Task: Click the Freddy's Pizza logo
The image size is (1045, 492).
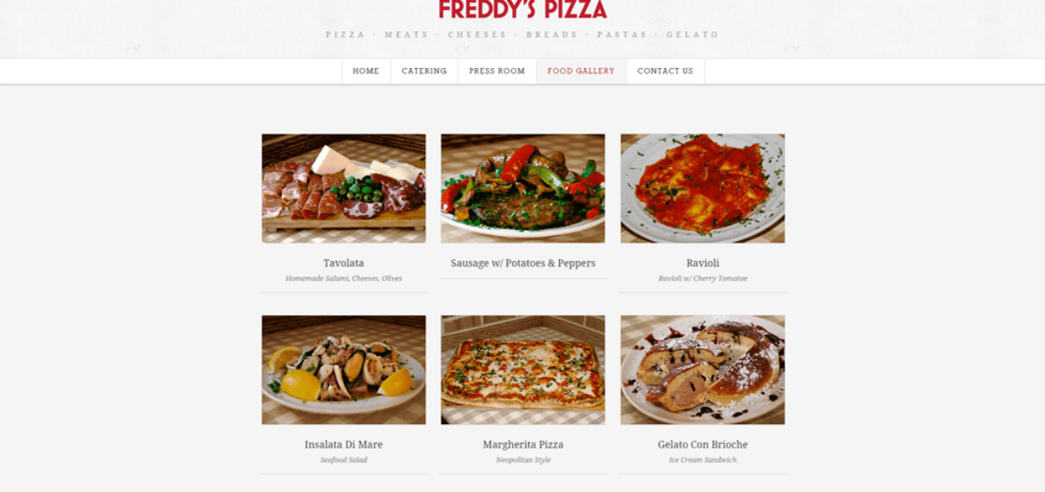Action: [522, 10]
